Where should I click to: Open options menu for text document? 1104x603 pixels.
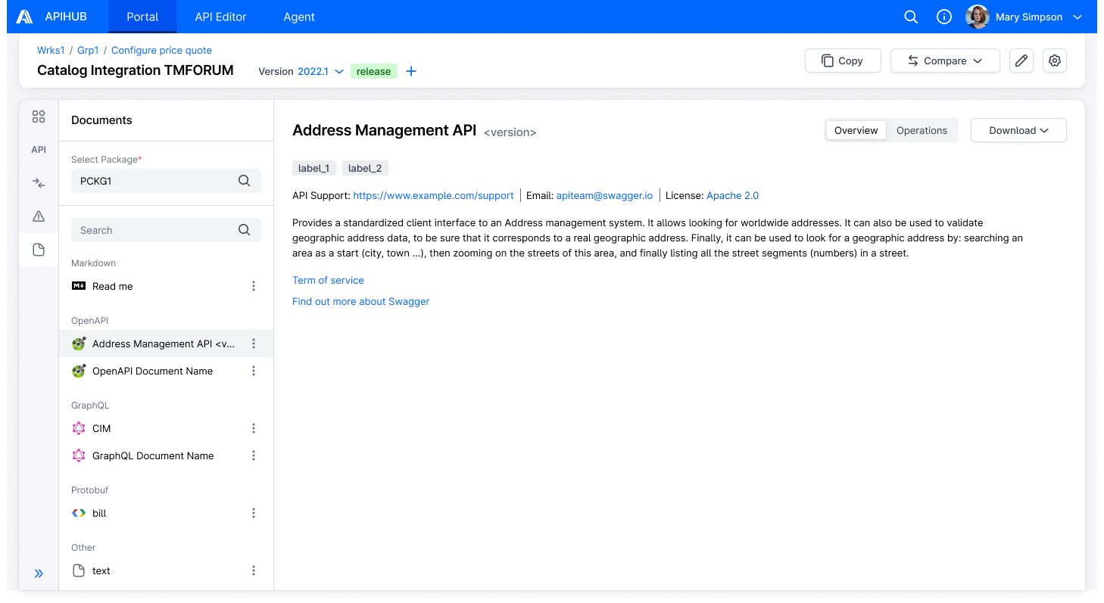click(x=254, y=570)
